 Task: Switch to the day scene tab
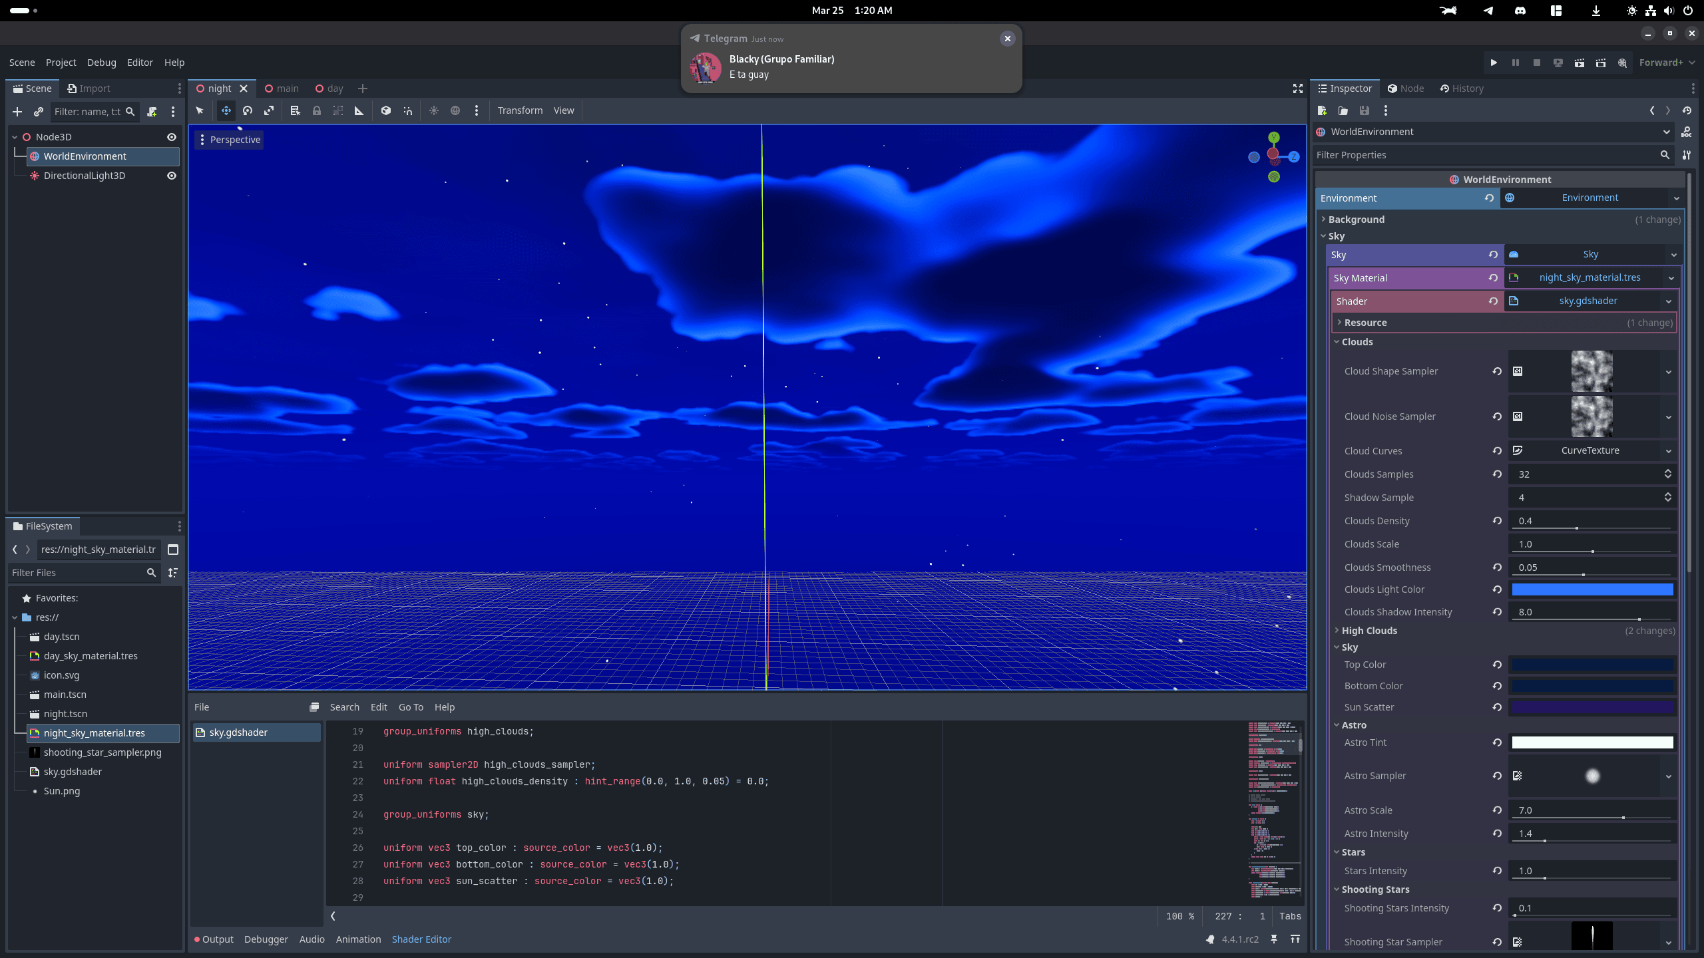334,88
